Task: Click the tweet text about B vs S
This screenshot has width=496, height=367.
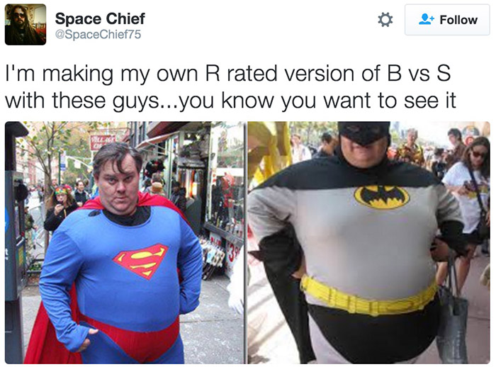Action: point(230,86)
